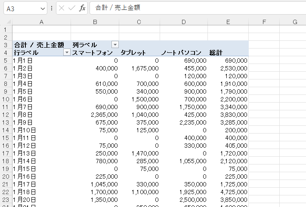The image size is (306, 207).
Task: Click the cell with value 2,120,000
Action: pyautogui.click(x=228, y=161)
